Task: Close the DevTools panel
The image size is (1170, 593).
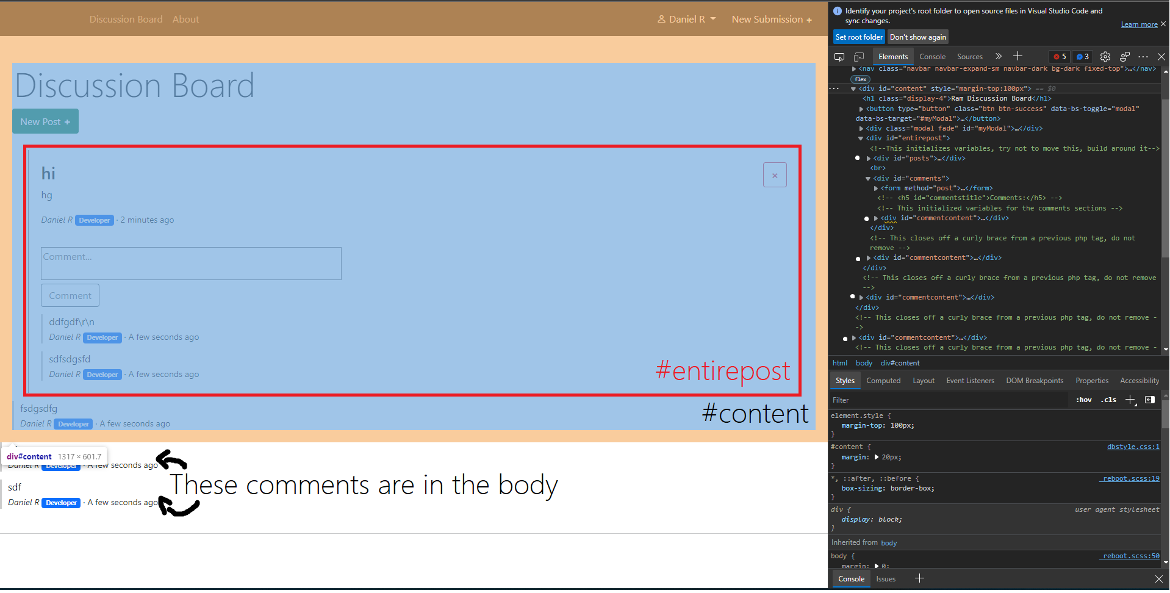Action: tap(1161, 57)
